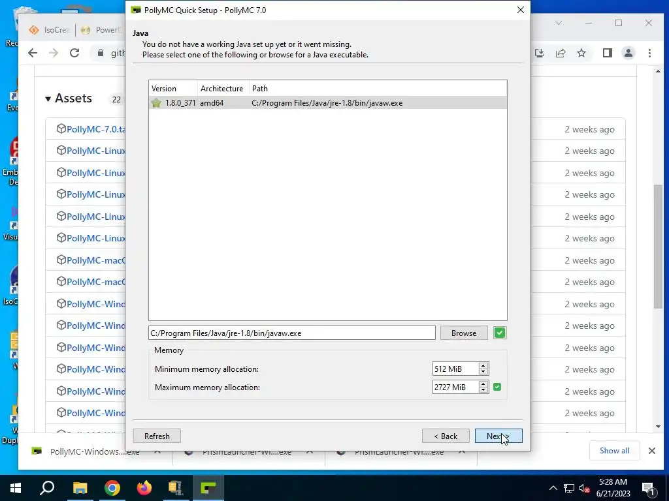Open the Windows Start menu
This screenshot has width=669, height=501.
click(x=16, y=488)
